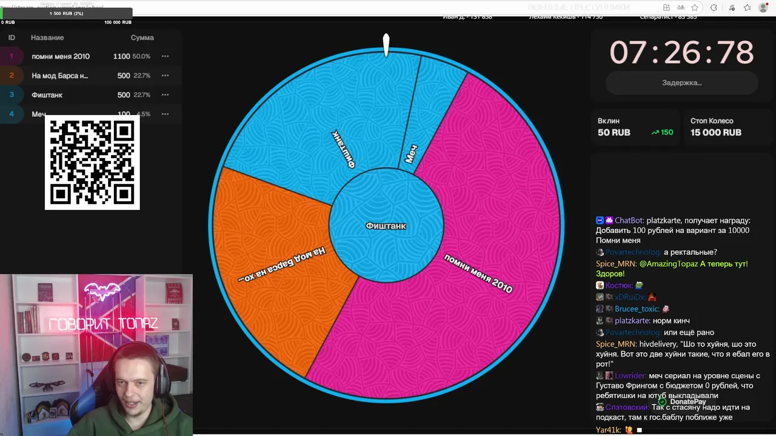The width and height of the screenshot is (776, 436).
Task: Click the ID badge number 4
Action: 11,114
